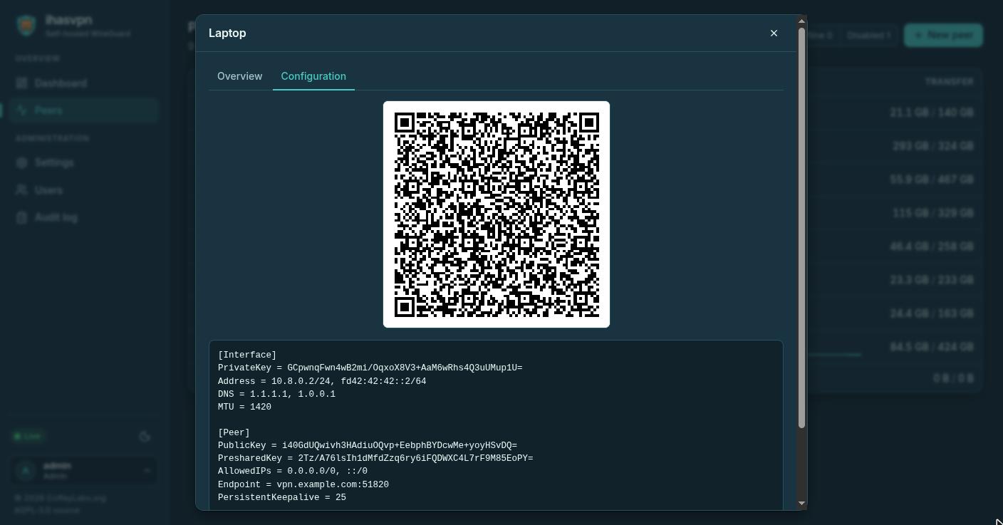The image size is (1003, 525).
Task: Click the 84.5 GB / 424 GB transfer cell
Action: (932, 347)
